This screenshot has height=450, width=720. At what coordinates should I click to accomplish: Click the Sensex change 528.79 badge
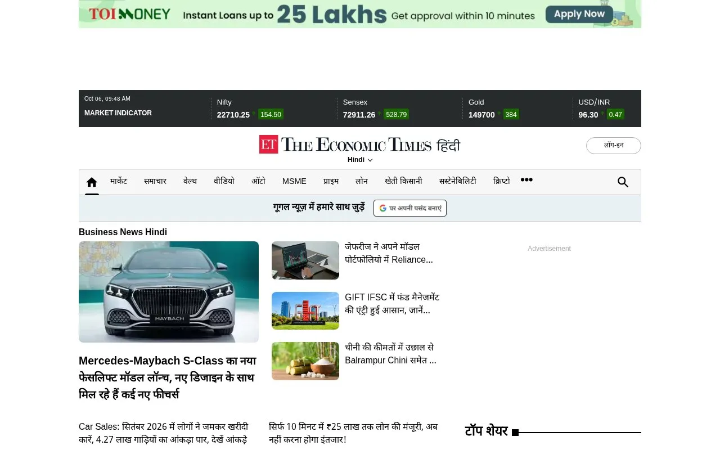tap(396, 115)
